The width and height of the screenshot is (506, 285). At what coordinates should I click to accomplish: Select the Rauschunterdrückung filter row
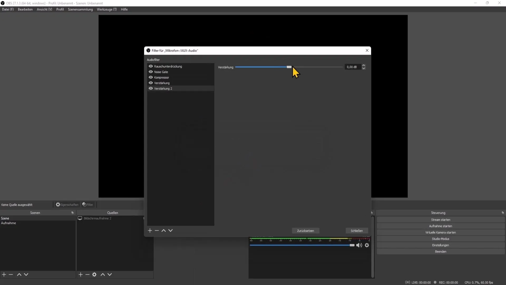tap(181, 66)
